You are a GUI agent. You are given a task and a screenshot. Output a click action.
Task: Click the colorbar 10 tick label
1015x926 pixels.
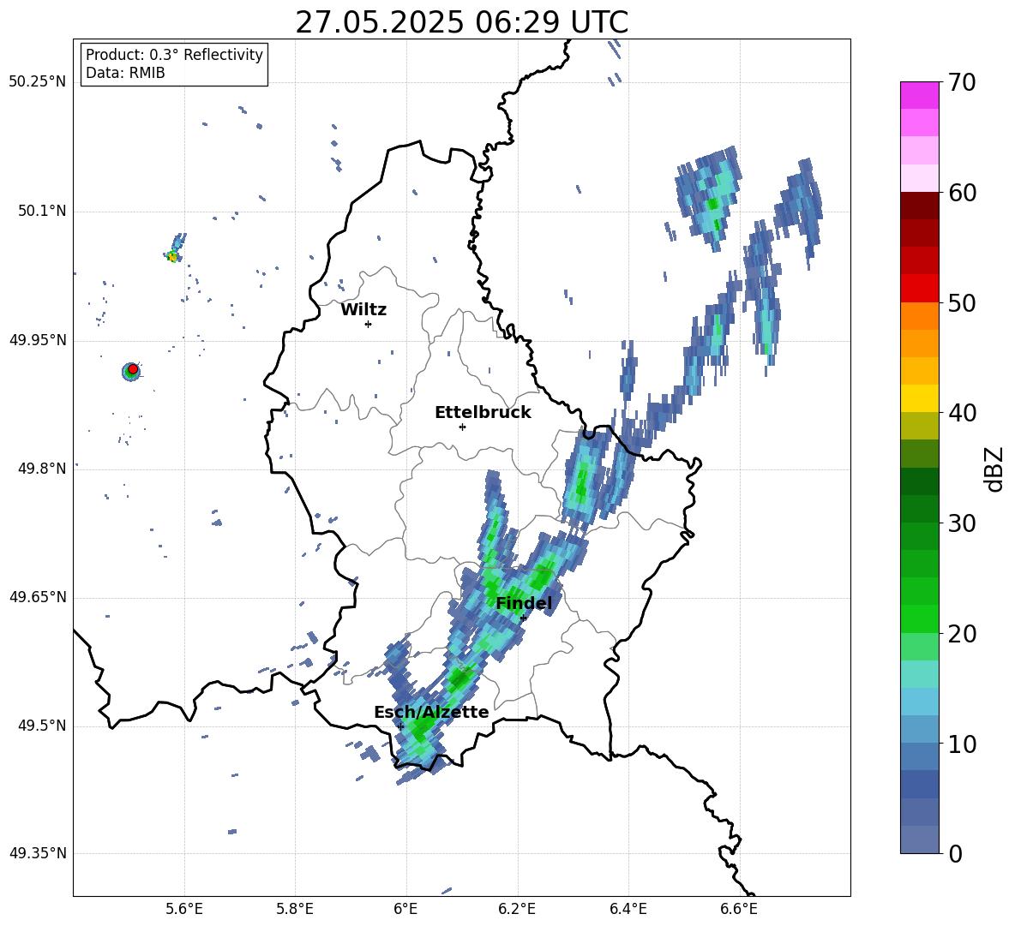(962, 744)
